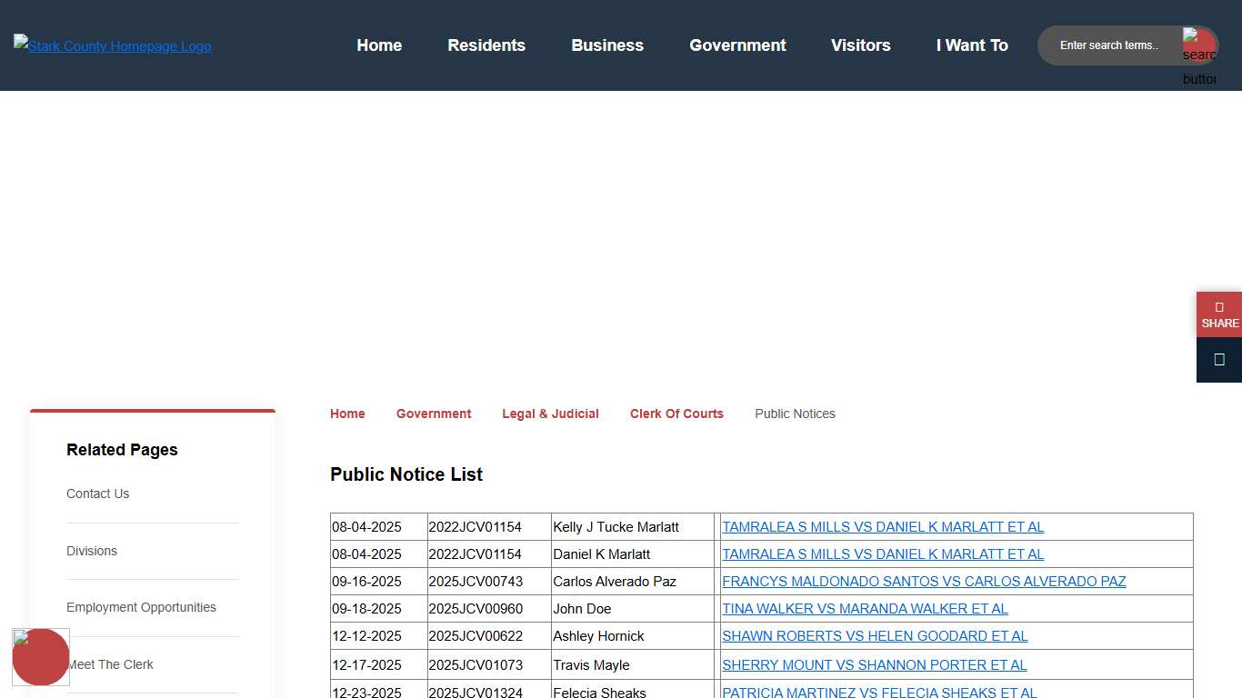This screenshot has height=698, width=1242.
Task: Go to Clerk Of Courts breadcrumb
Action: coord(676,414)
